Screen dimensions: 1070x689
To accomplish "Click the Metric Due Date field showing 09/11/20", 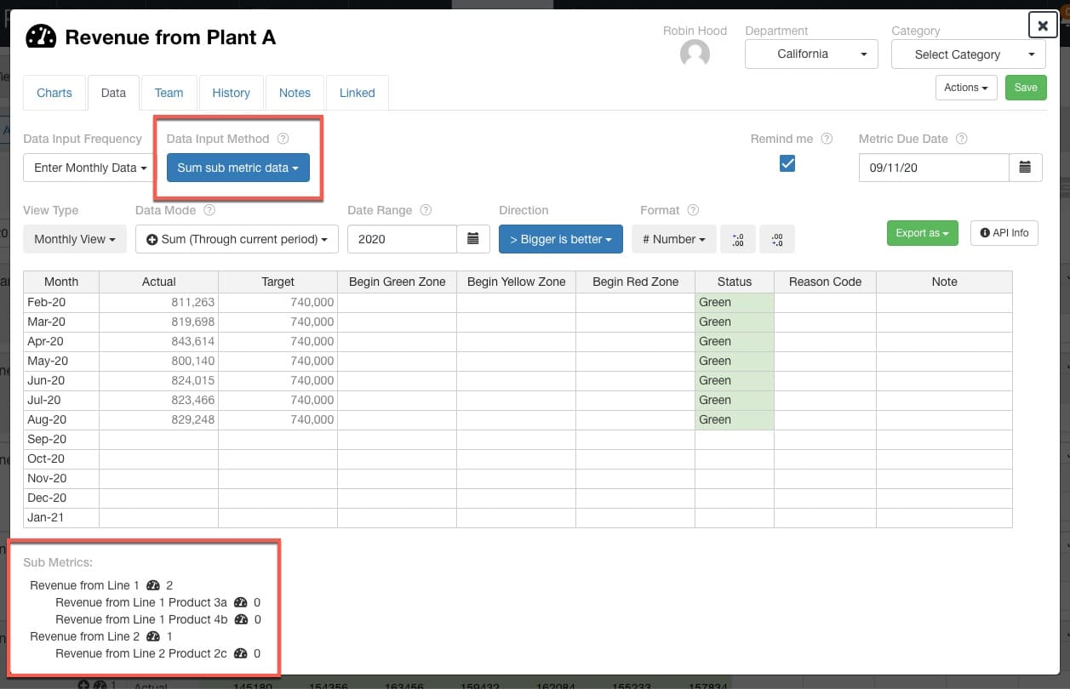I will pos(934,168).
